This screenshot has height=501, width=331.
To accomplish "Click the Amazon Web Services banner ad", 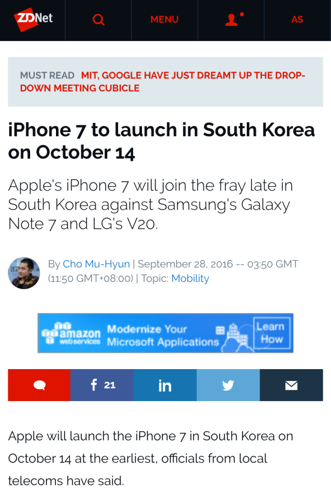I will point(165,333).
